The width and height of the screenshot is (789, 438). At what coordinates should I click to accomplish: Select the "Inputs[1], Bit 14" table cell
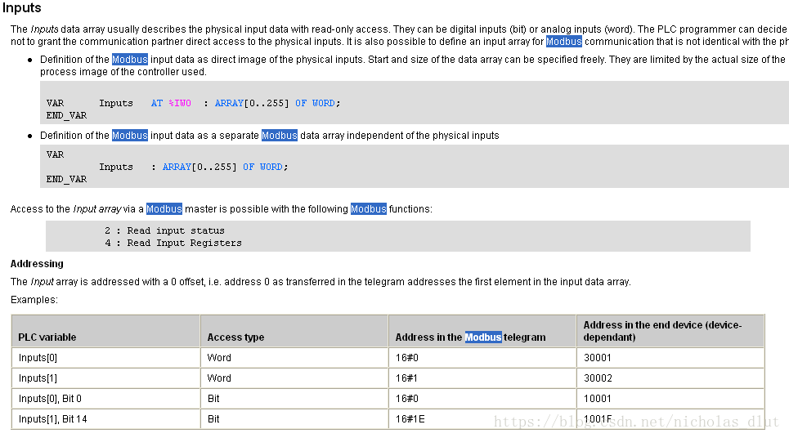[52, 419]
